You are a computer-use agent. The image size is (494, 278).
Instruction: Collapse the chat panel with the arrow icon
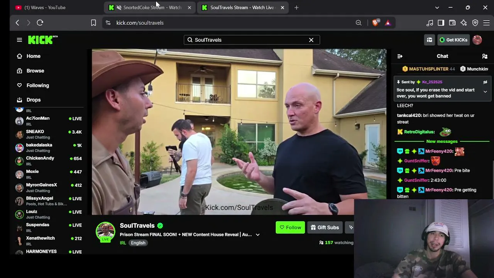[x=400, y=56]
